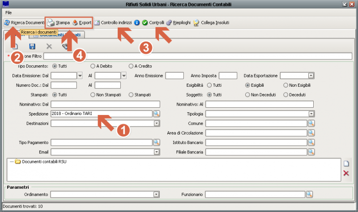Open the Ordinamento dropdown list
This screenshot has width=358, height=212.
pos(156,195)
